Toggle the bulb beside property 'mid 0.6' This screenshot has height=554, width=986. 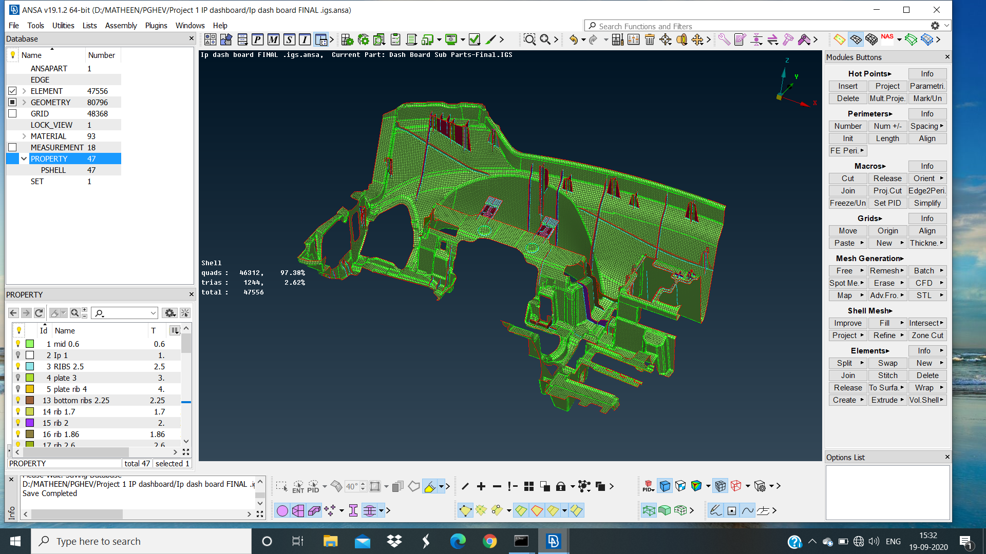[19, 344]
